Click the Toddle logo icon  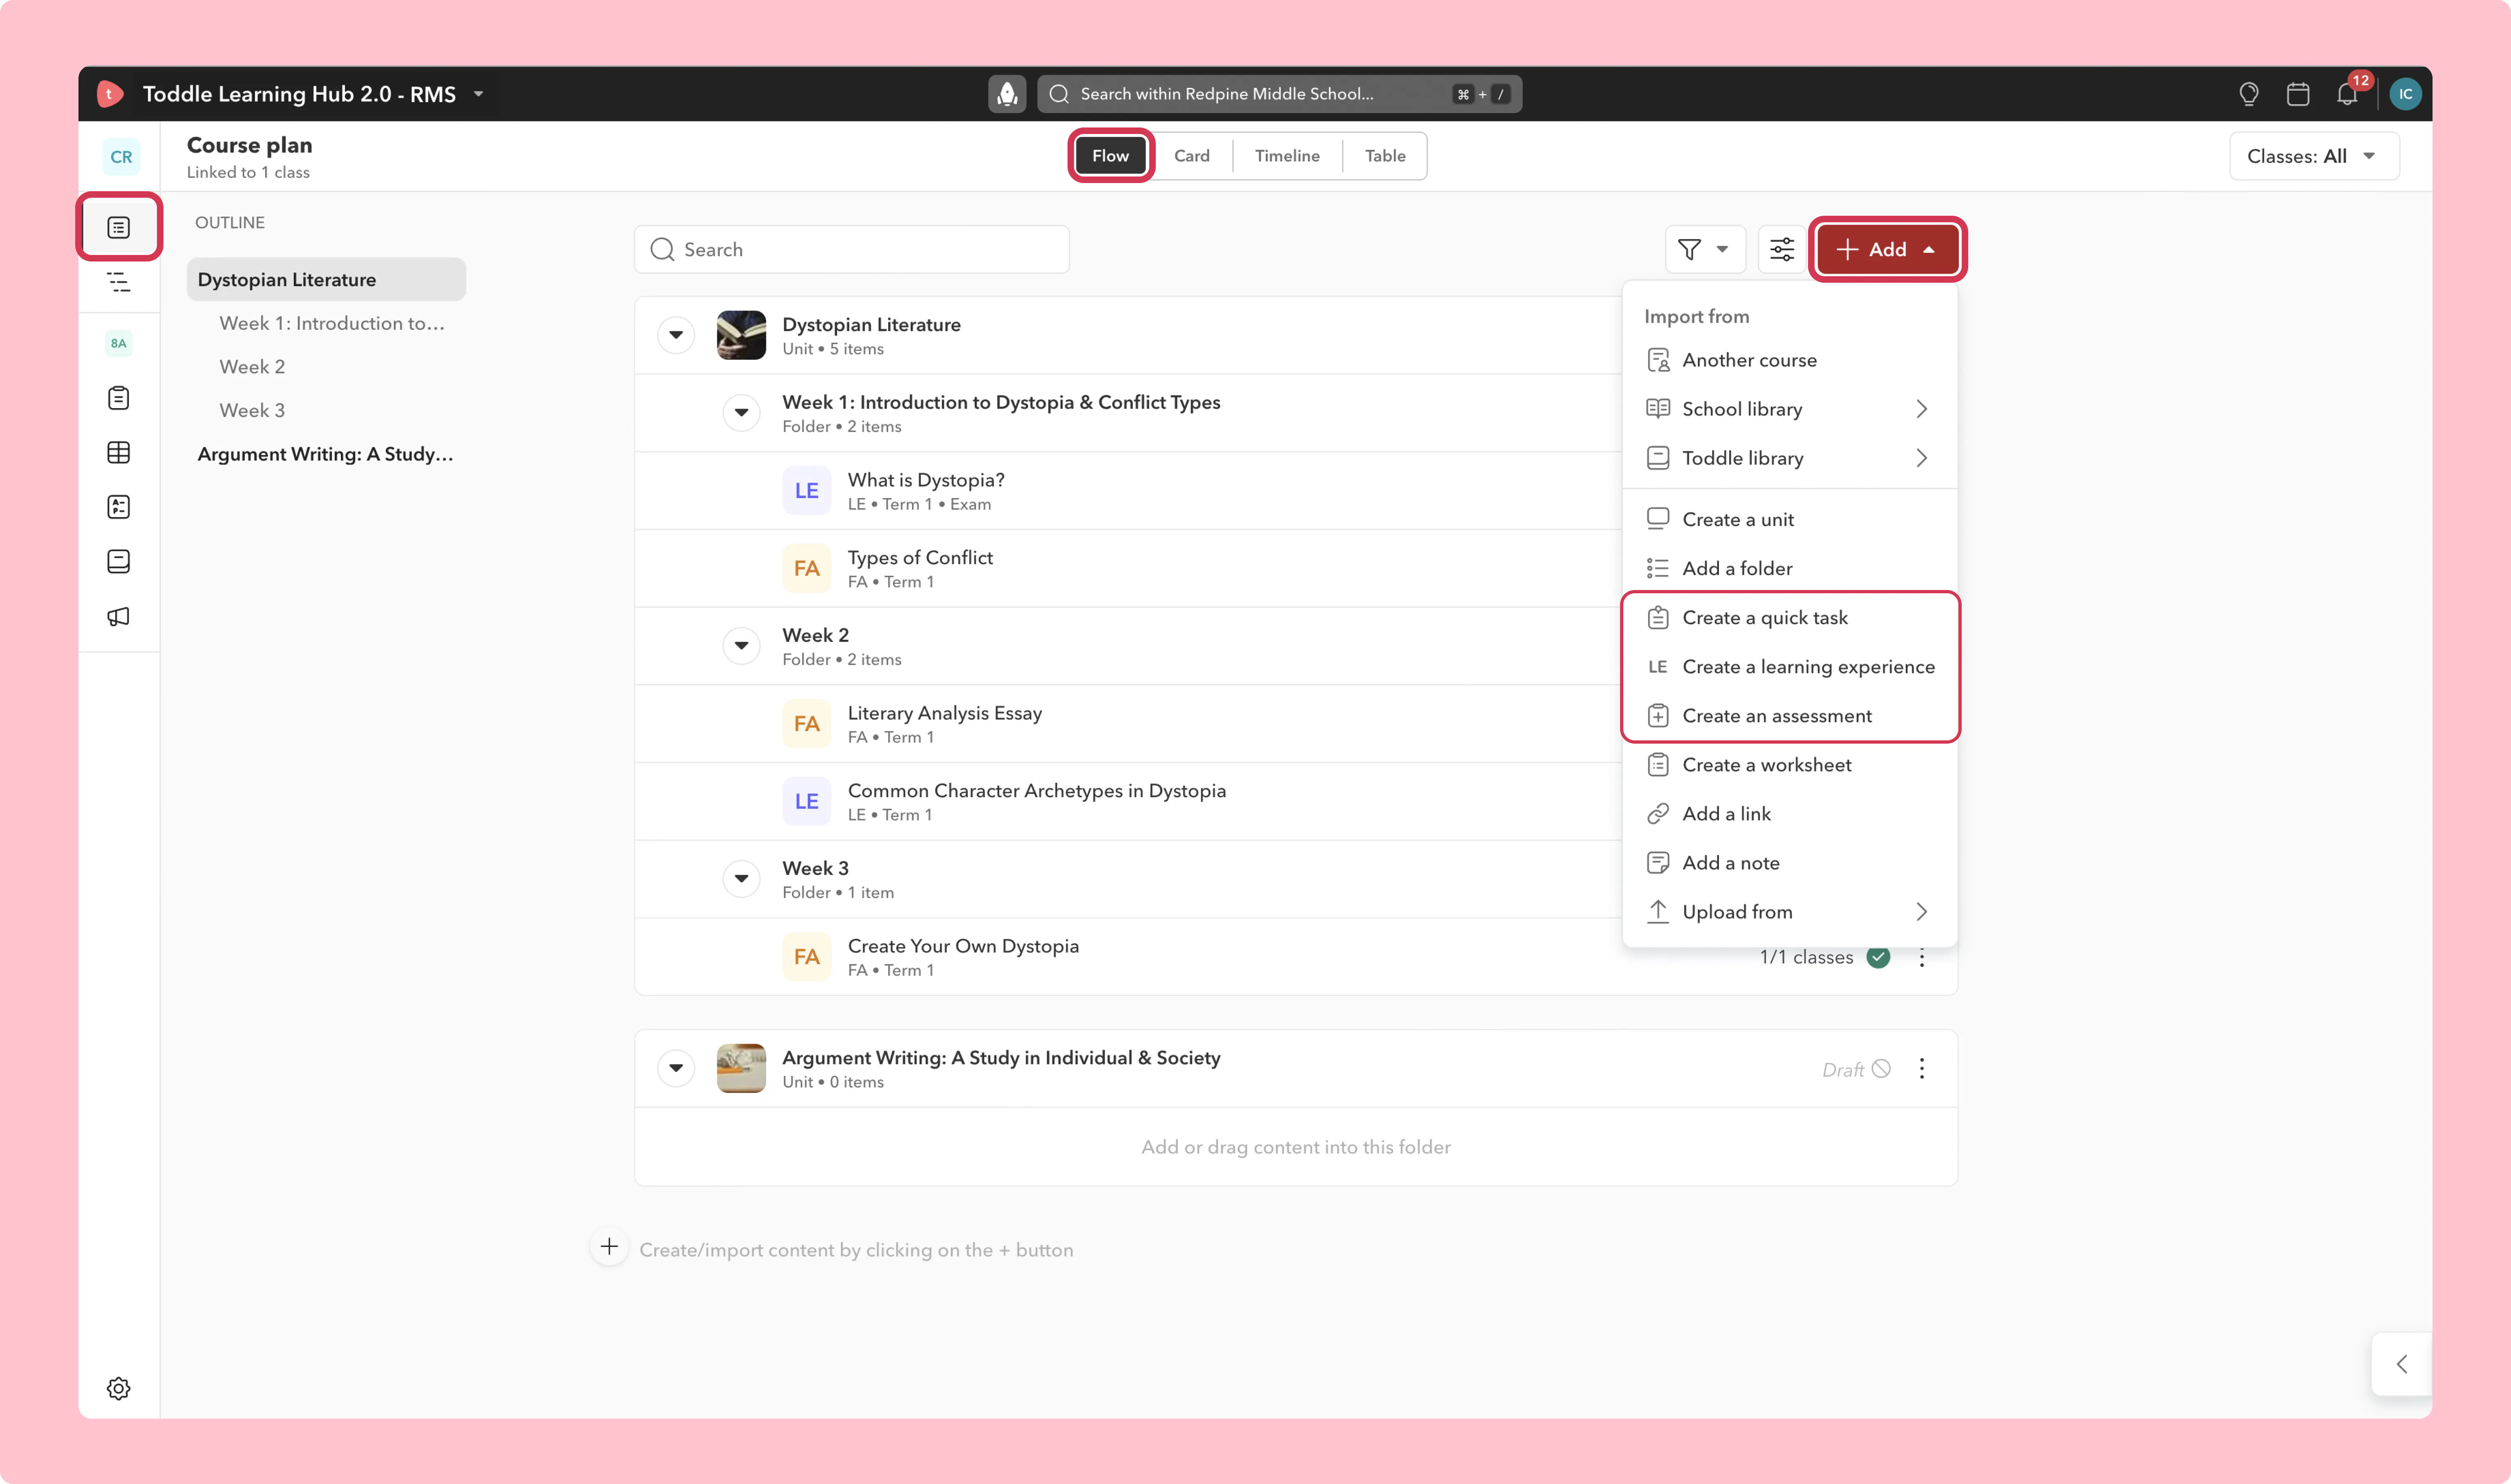click(x=109, y=94)
